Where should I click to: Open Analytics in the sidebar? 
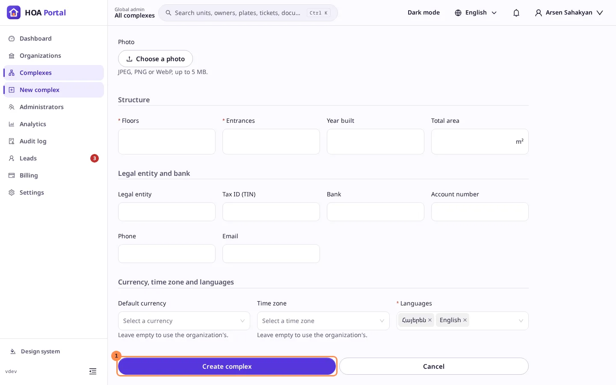click(x=54, y=124)
